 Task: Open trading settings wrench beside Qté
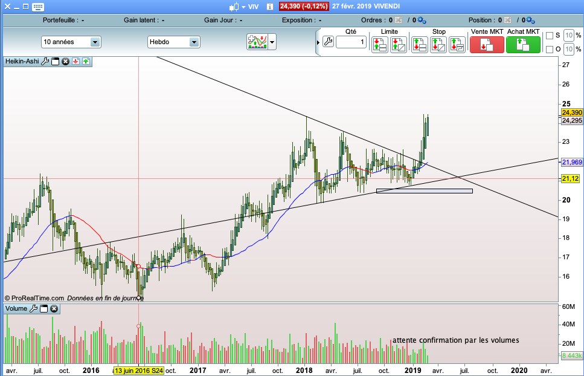coord(328,42)
